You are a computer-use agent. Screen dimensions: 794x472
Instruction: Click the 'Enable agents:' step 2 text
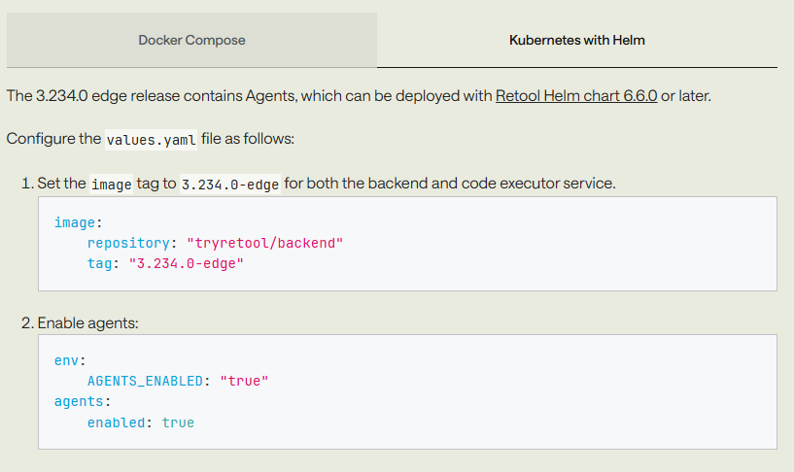(x=87, y=322)
